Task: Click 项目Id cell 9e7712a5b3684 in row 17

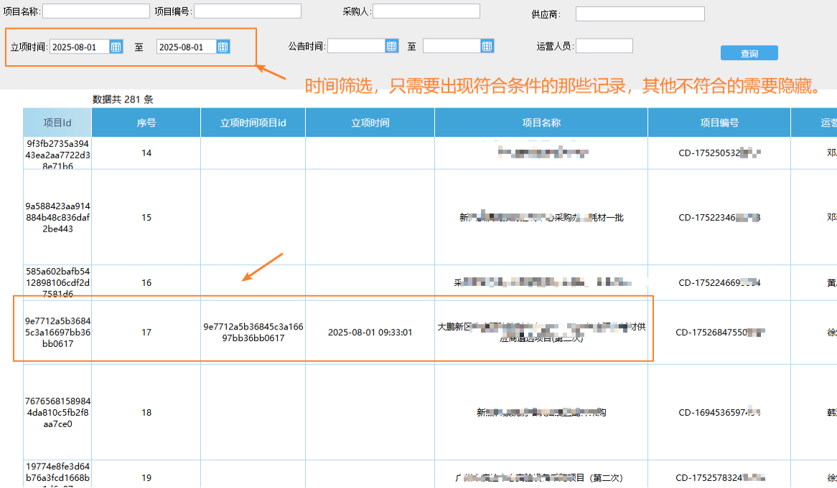Action: click(57, 332)
